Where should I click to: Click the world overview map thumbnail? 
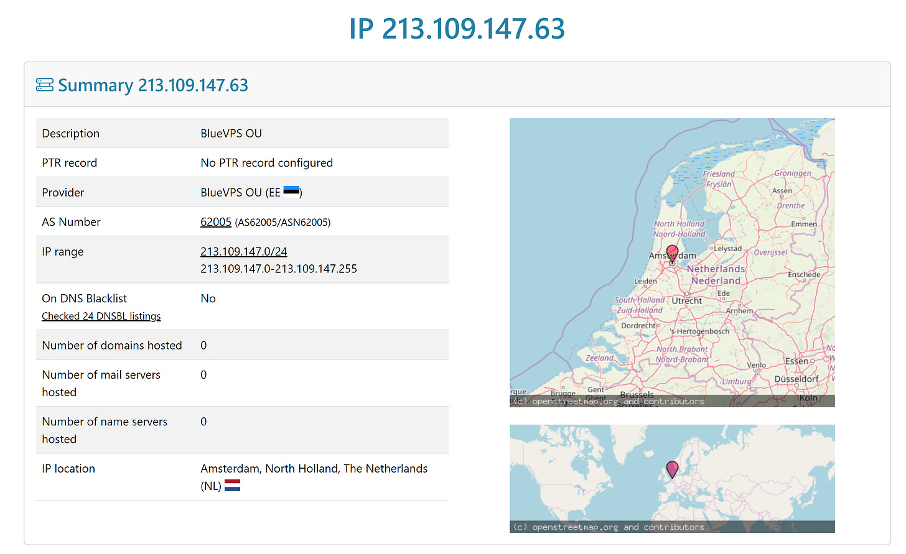672,479
